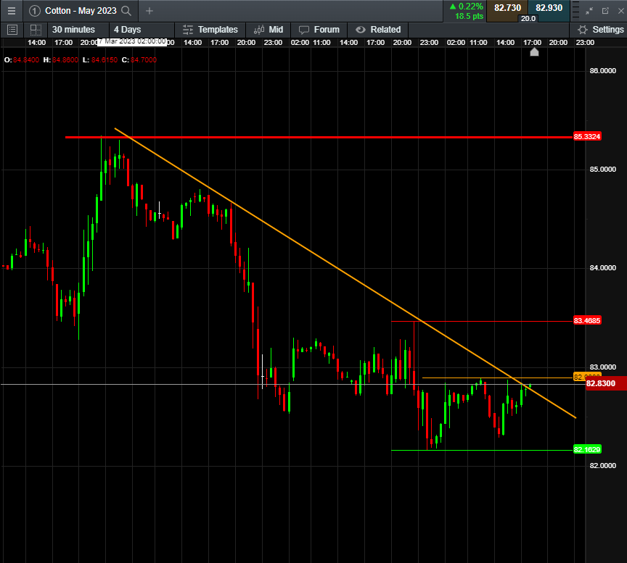Image resolution: width=627 pixels, height=563 pixels.
Task: Click the Close value 84.7000
Action: point(144,60)
